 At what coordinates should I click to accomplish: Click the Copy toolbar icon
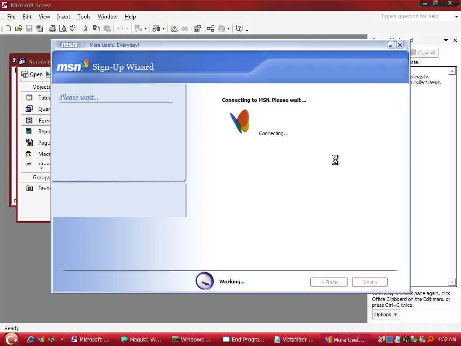[x=96, y=28]
